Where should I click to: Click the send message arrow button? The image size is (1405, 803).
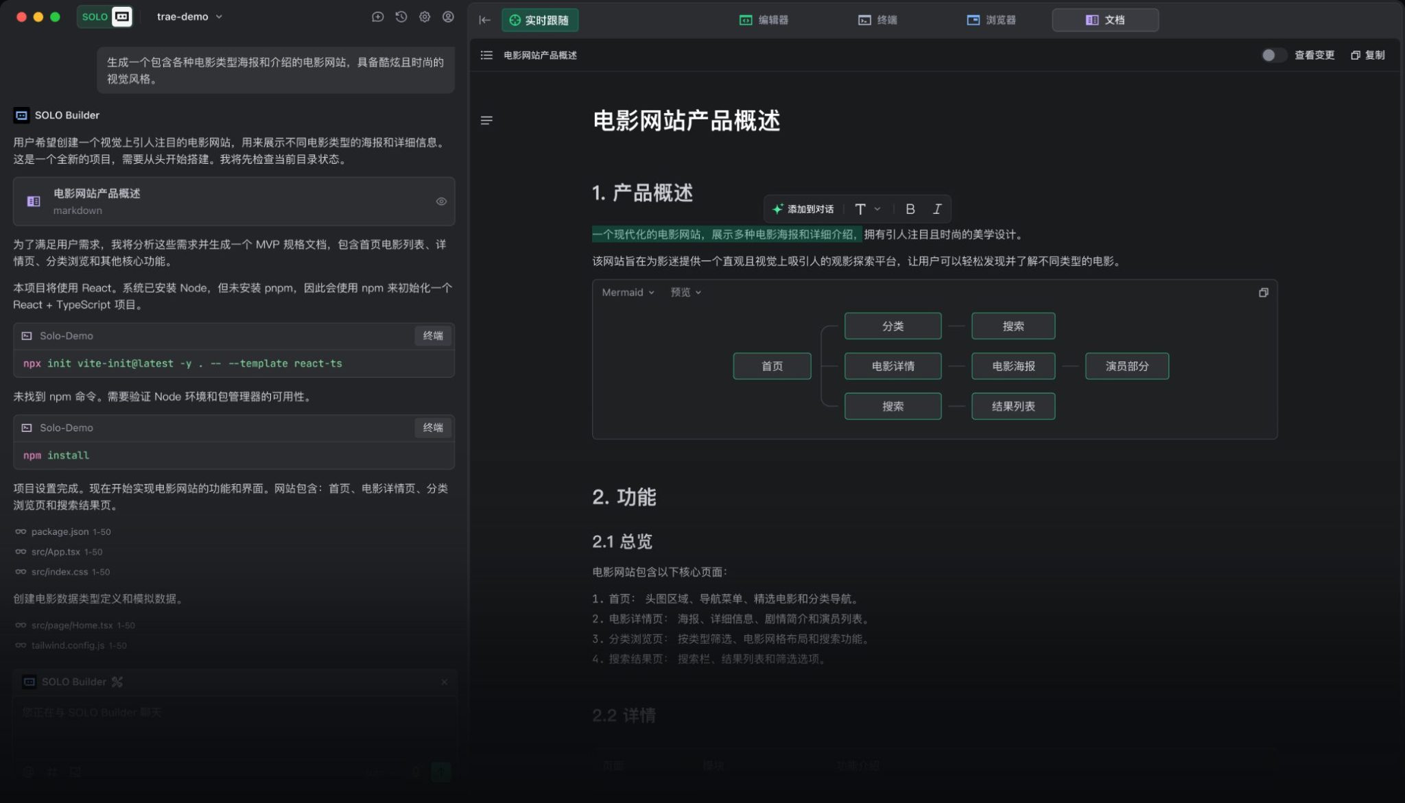pyautogui.click(x=441, y=771)
